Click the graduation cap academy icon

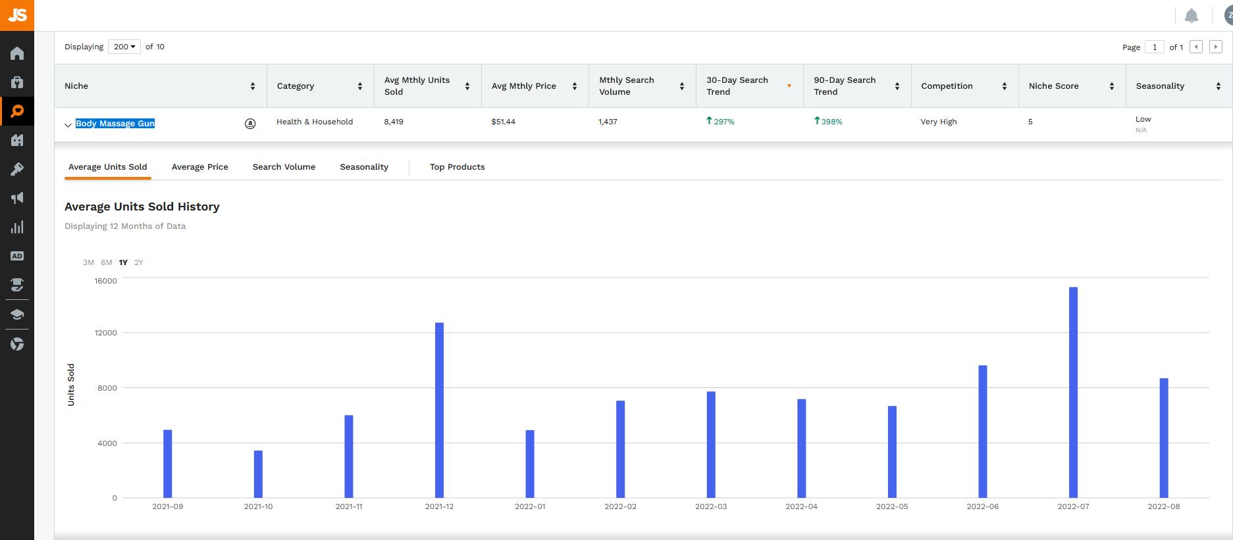(17, 314)
